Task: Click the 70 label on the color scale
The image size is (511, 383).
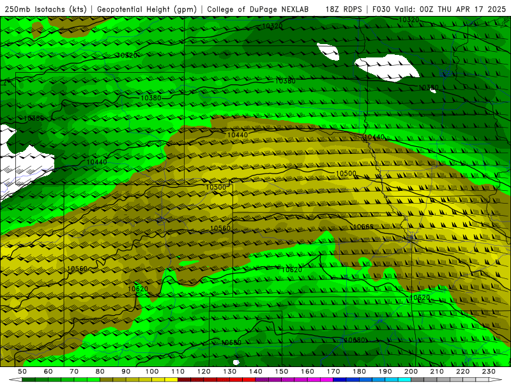Action: coord(74,372)
